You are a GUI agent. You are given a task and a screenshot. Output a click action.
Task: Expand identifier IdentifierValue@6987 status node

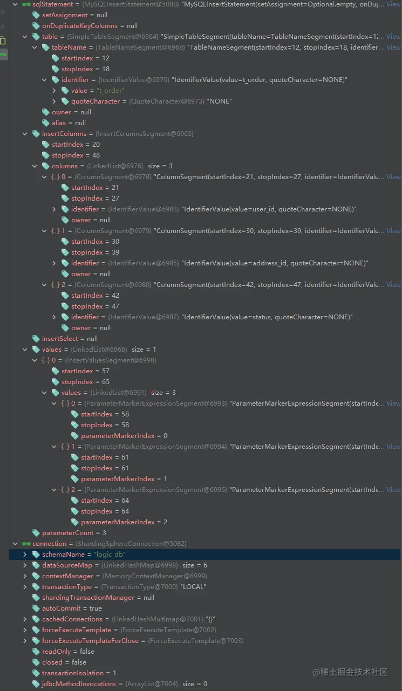click(54, 317)
